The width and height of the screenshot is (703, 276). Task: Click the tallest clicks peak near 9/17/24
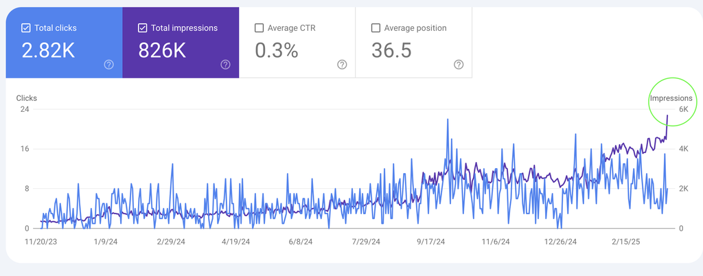448,119
